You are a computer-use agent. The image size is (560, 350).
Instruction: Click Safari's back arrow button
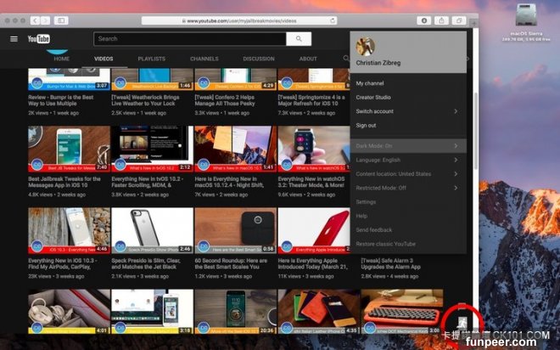(35, 20)
